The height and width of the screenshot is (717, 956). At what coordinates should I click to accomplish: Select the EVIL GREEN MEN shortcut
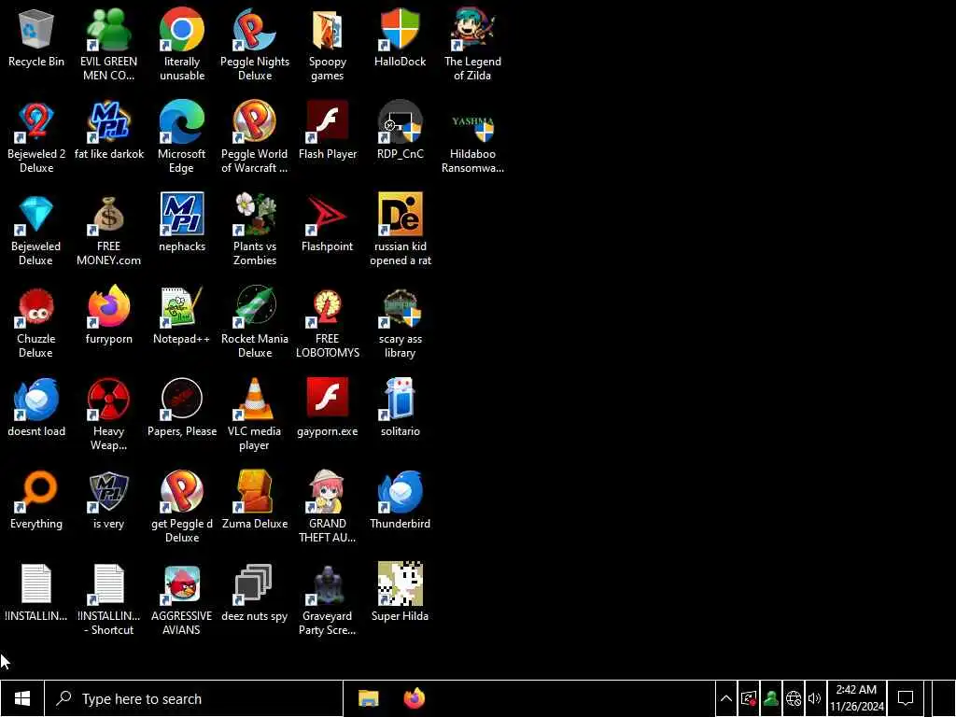108,45
